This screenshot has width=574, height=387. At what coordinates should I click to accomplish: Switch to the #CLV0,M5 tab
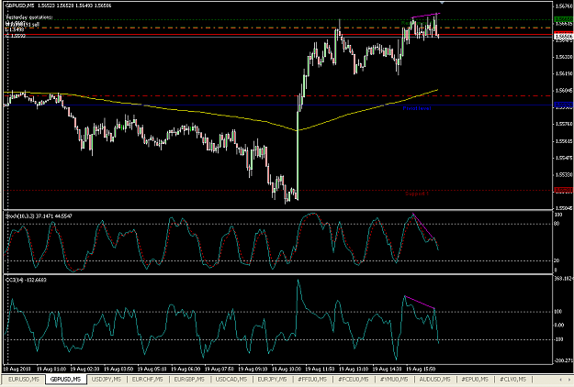(512, 380)
